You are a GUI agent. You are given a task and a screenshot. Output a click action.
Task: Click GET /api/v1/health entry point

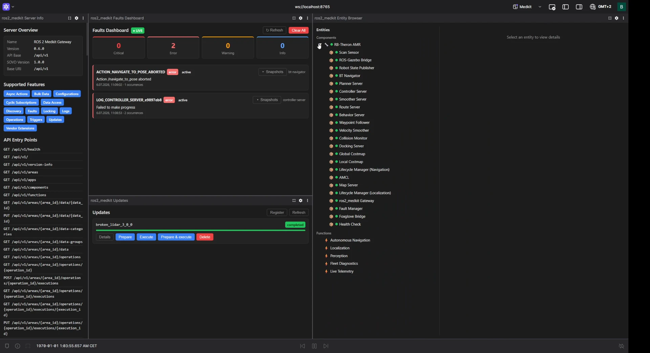(22, 149)
